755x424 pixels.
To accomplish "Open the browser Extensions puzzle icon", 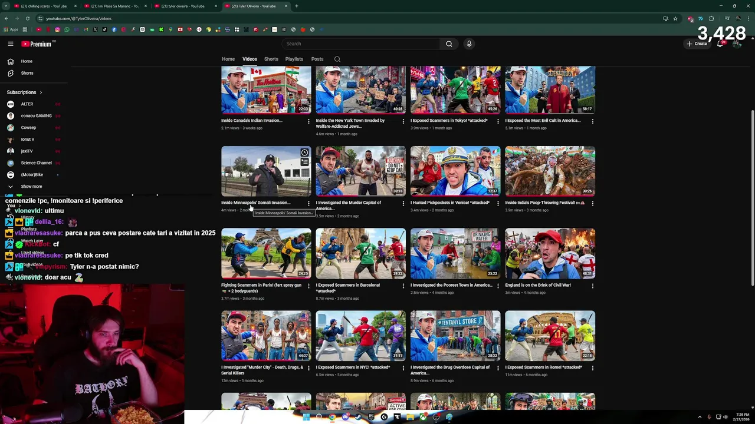I will 711,18.
